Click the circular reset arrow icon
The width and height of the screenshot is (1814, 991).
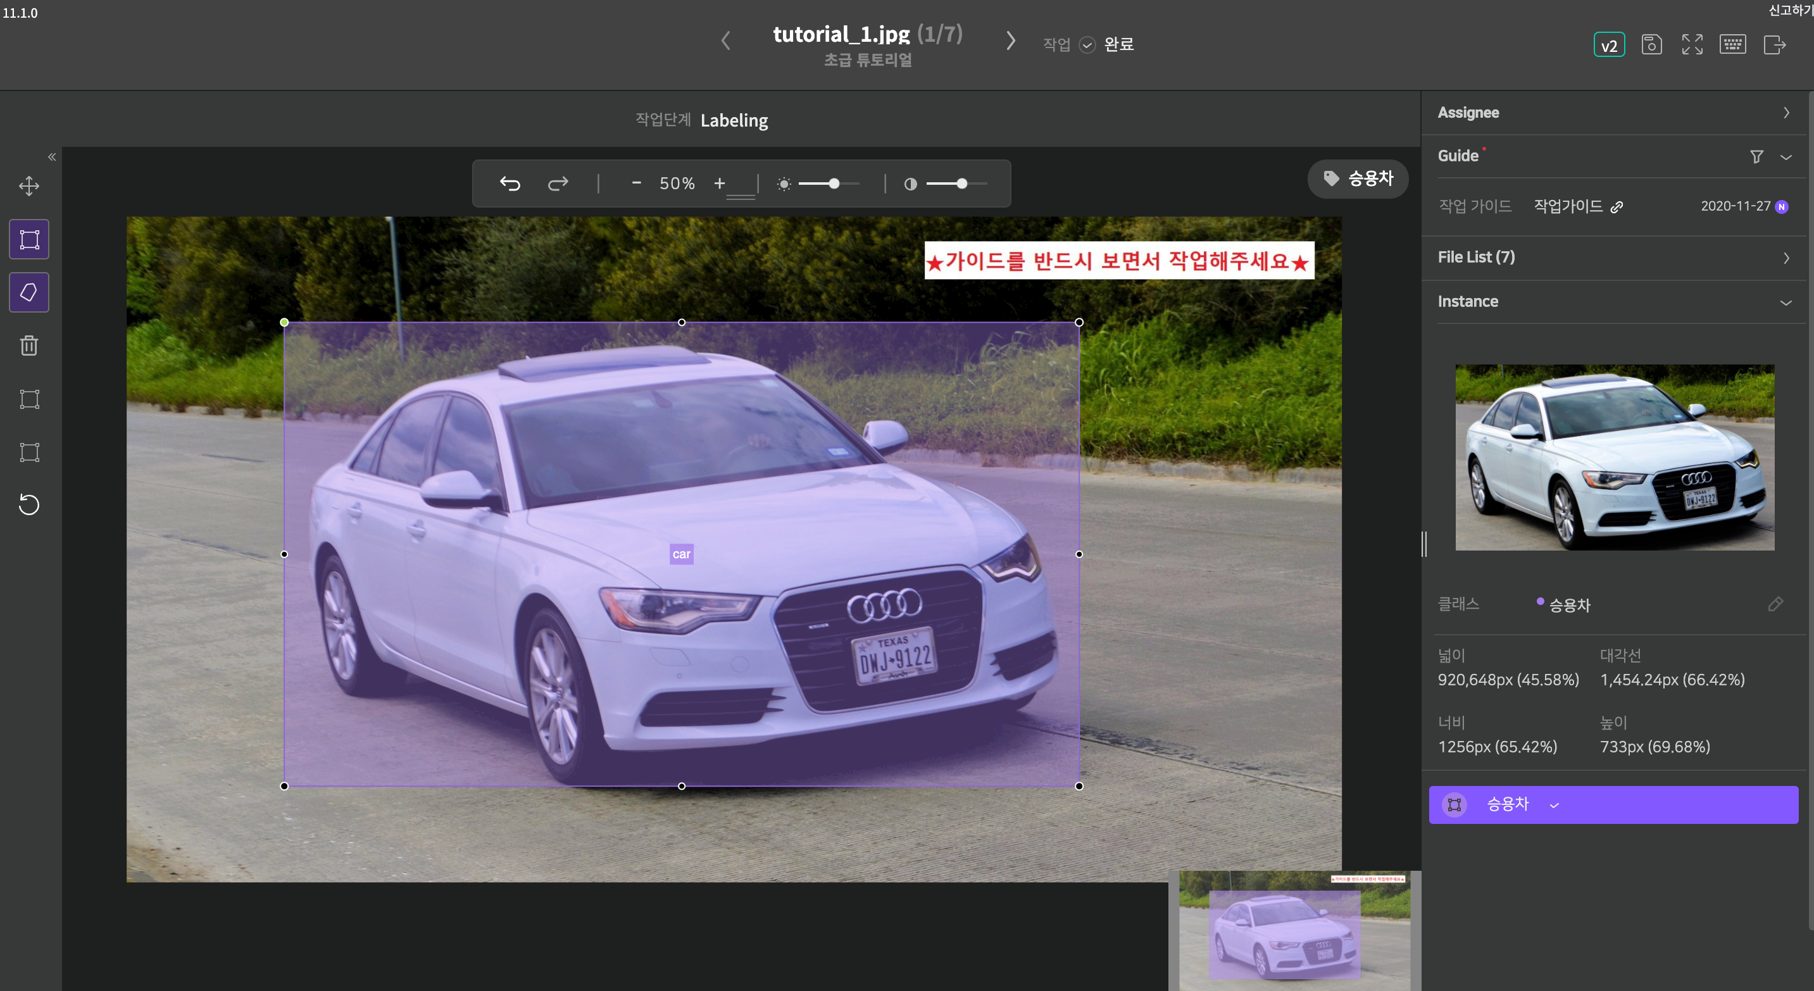(x=29, y=504)
